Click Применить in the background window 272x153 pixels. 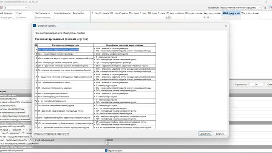coord(241,85)
